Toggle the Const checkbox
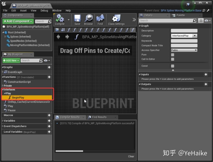The width and height of the screenshot is (213, 162). click(172, 66)
